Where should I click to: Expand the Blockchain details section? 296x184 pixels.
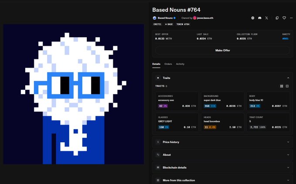tap(288, 168)
